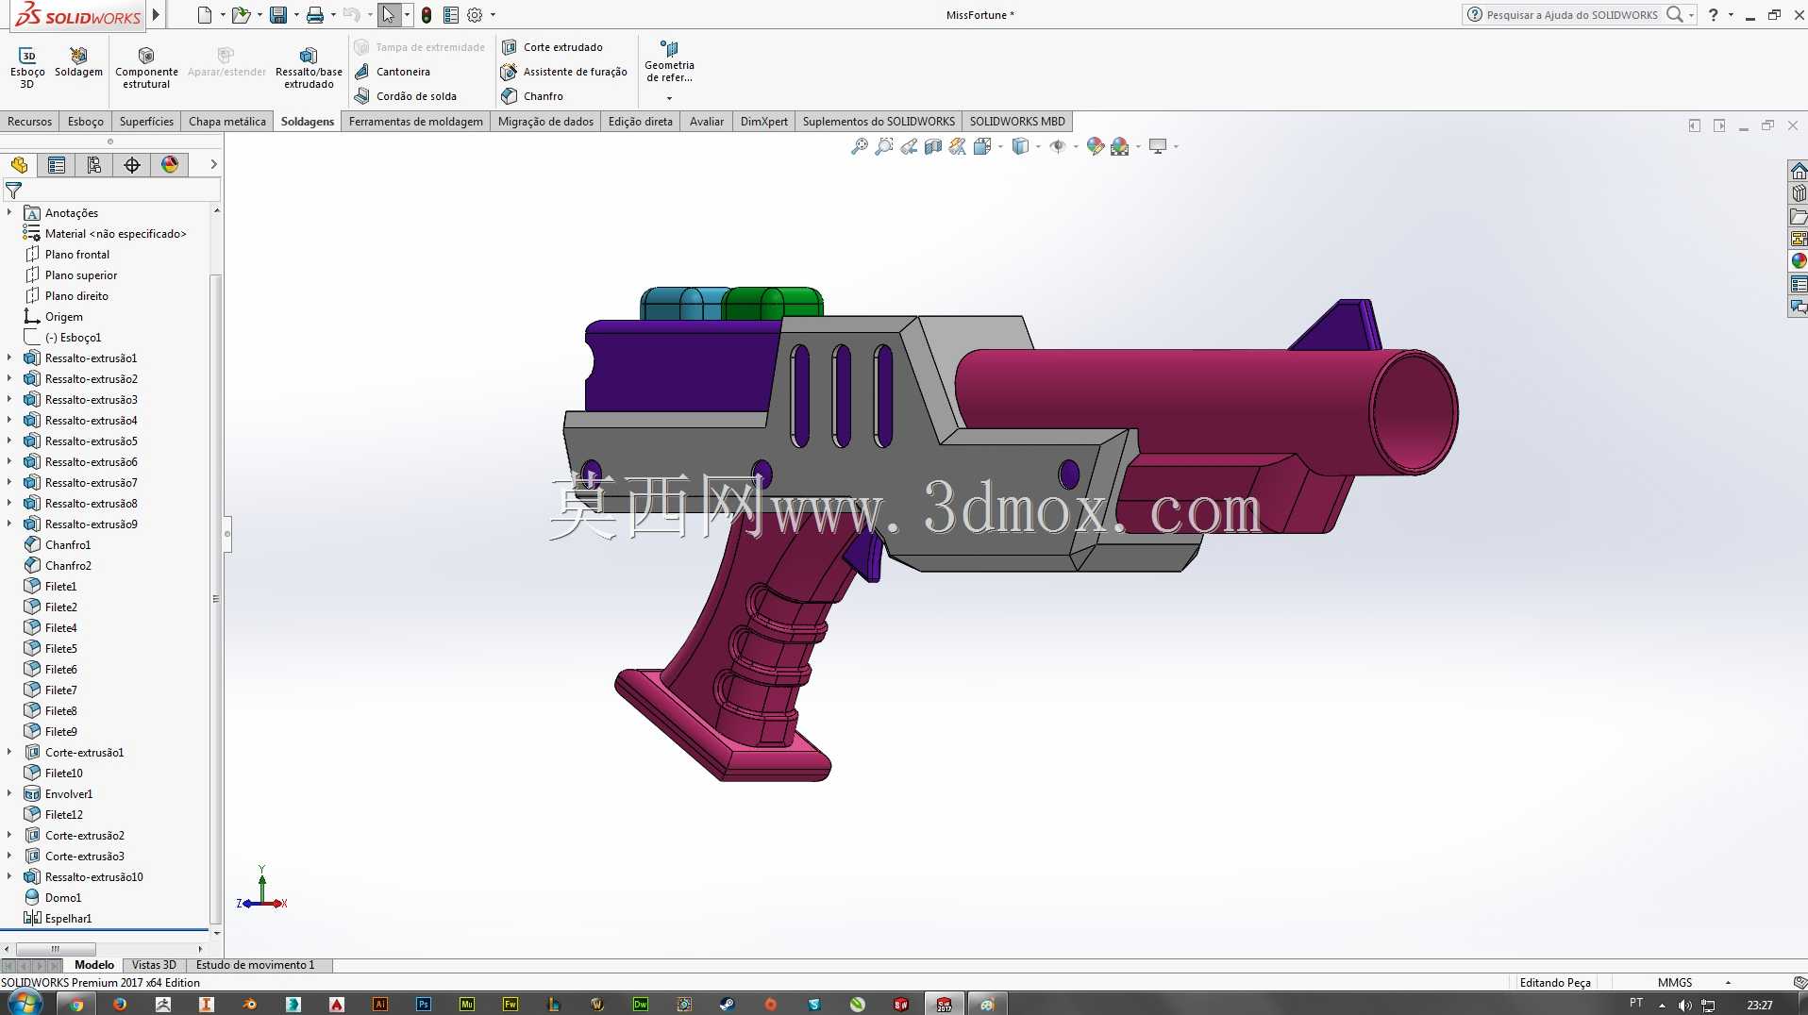Select the Ressalto/base extrudado tool
The width and height of the screenshot is (1808, 1015).
pos(309,68)
